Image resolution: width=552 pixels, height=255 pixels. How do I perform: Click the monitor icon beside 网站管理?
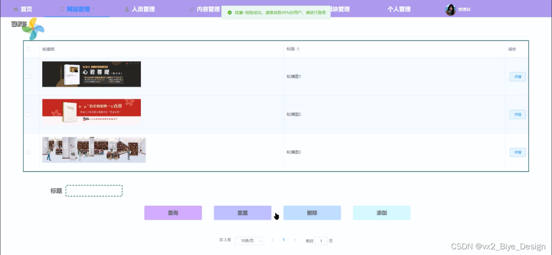point(62,9)
